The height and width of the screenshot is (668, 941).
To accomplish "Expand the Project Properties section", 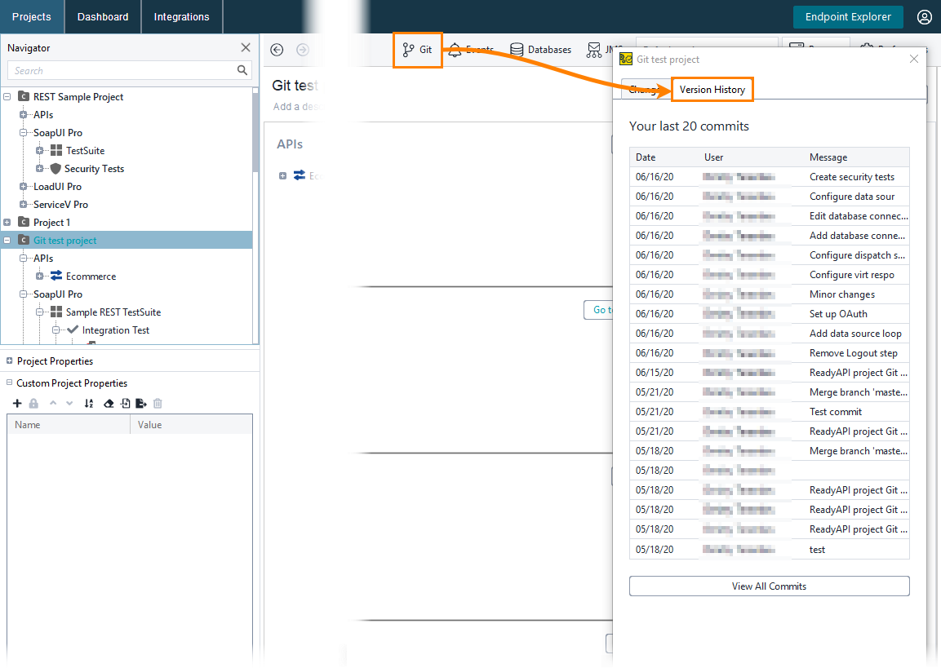I will pos(9,361).
